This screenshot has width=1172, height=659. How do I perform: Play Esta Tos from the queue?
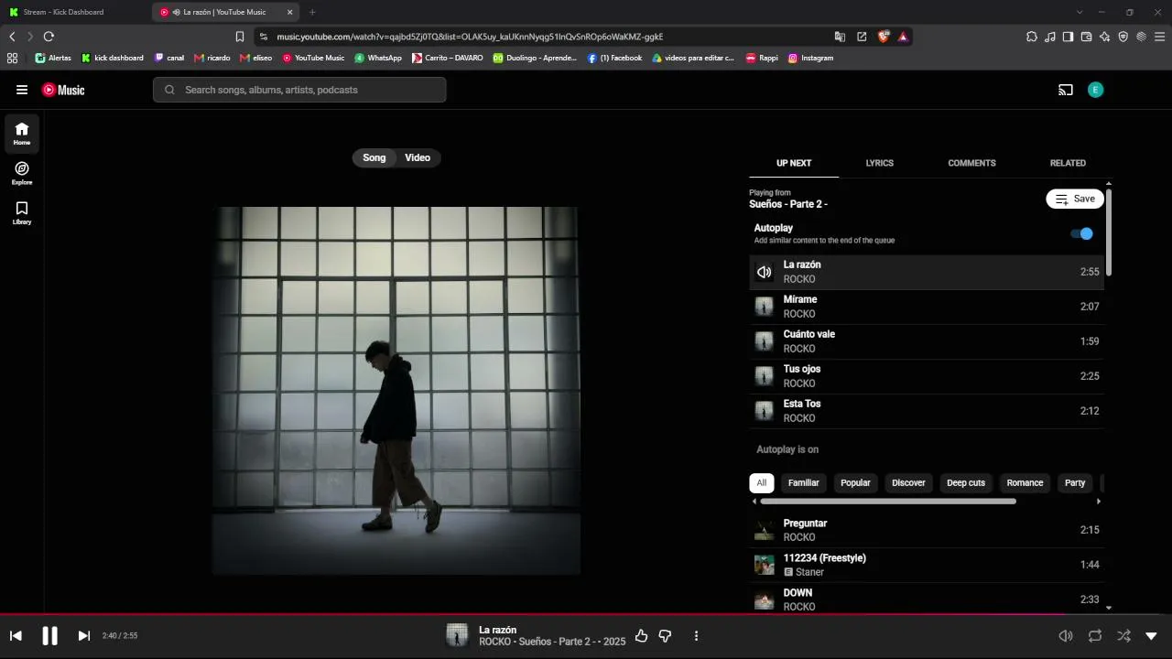click(927, 411)
